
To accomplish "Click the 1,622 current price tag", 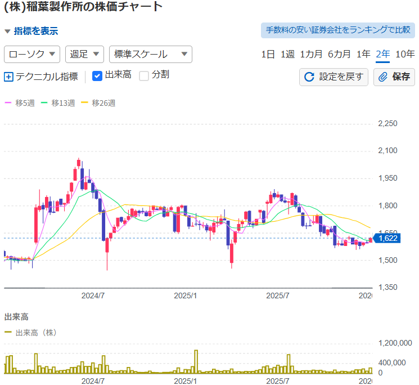I will [x=387, y=239].
